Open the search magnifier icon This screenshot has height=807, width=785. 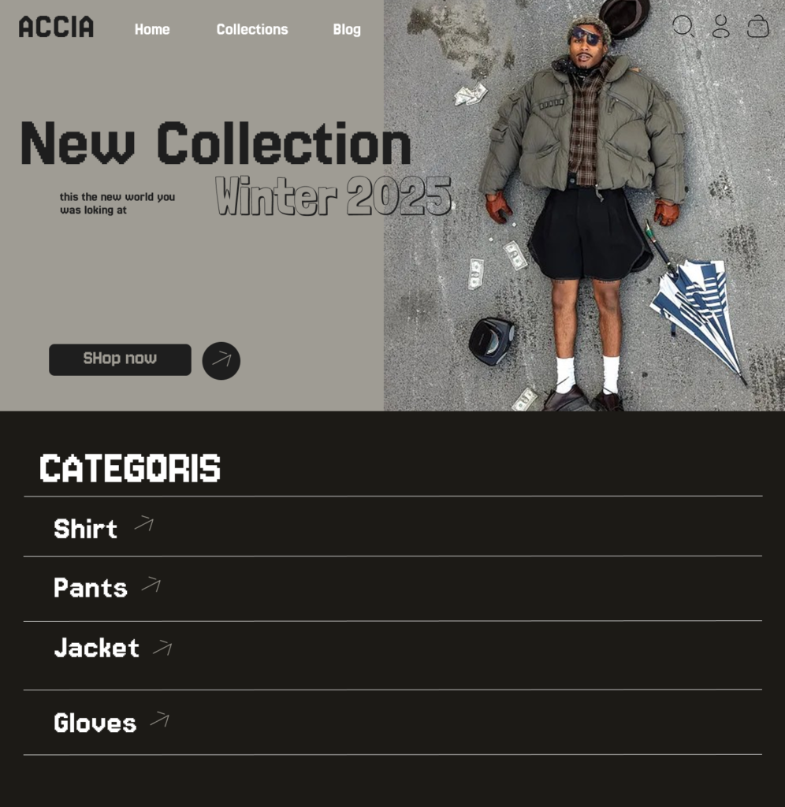[683, 26]
